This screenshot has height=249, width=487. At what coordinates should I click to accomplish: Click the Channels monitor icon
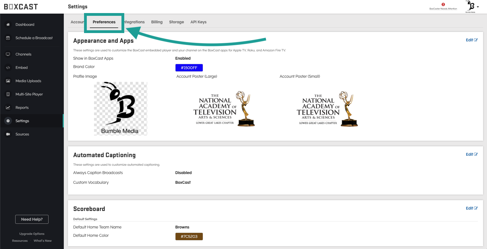[8, 54]
